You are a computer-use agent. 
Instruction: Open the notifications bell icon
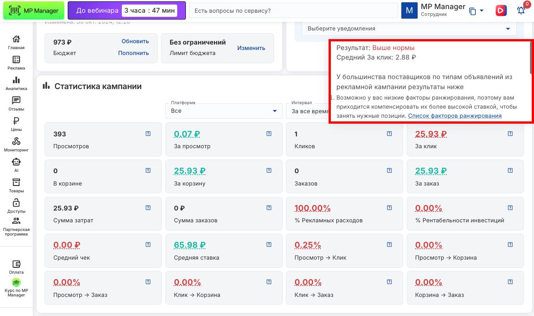point(521,11)
